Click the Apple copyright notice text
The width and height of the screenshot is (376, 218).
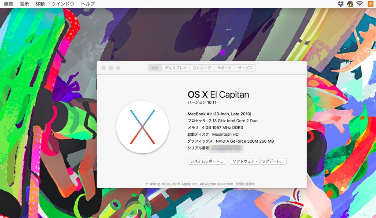pyautogui.click(x=189, y=184)
